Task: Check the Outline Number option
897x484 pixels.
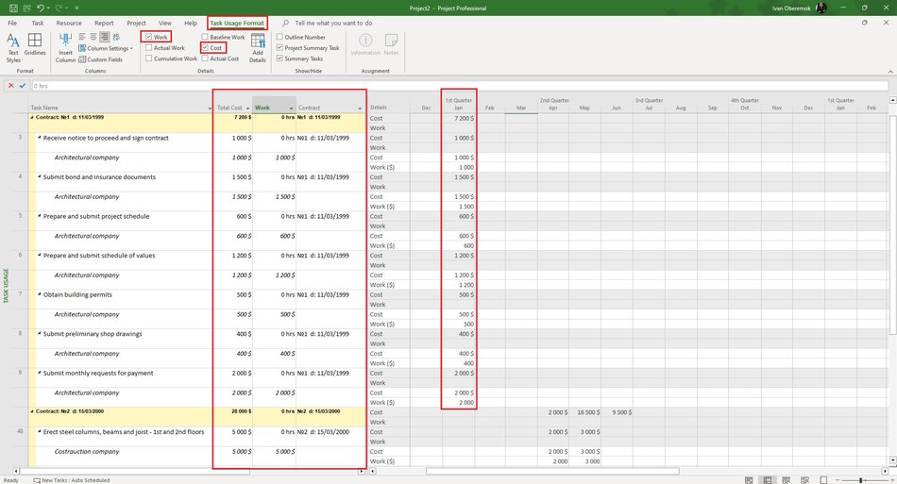Action: pos(279,37)
